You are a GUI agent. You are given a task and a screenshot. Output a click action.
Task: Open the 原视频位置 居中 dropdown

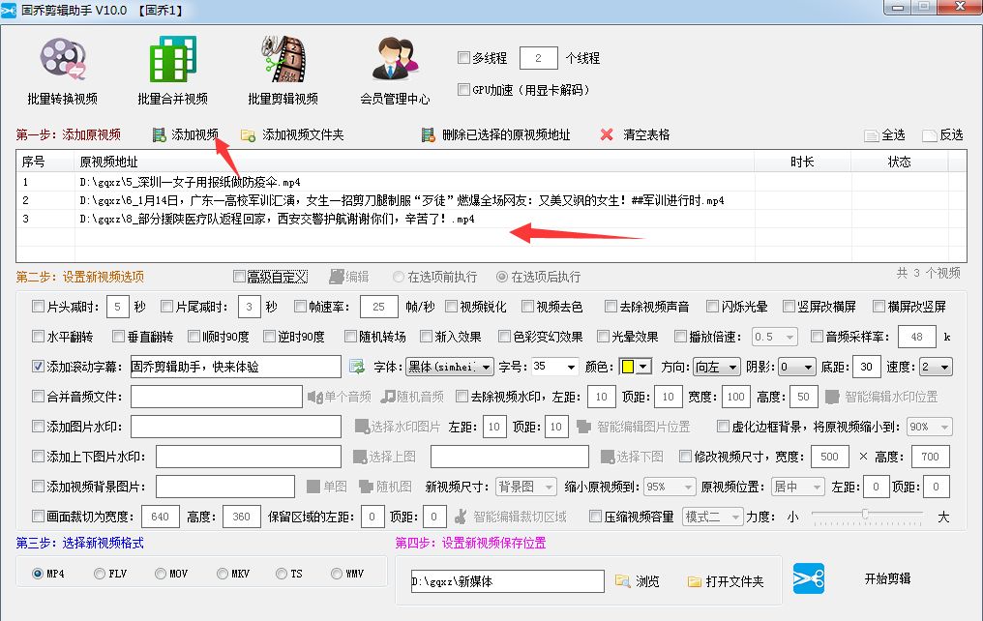coord(797,487)
